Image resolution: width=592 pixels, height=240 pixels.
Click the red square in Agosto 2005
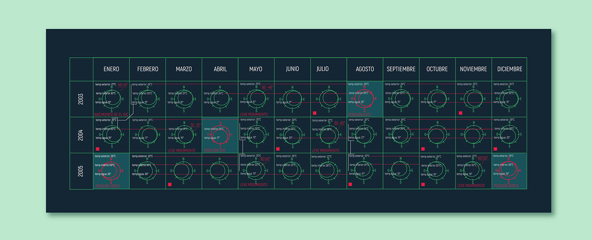coord(351,185)
